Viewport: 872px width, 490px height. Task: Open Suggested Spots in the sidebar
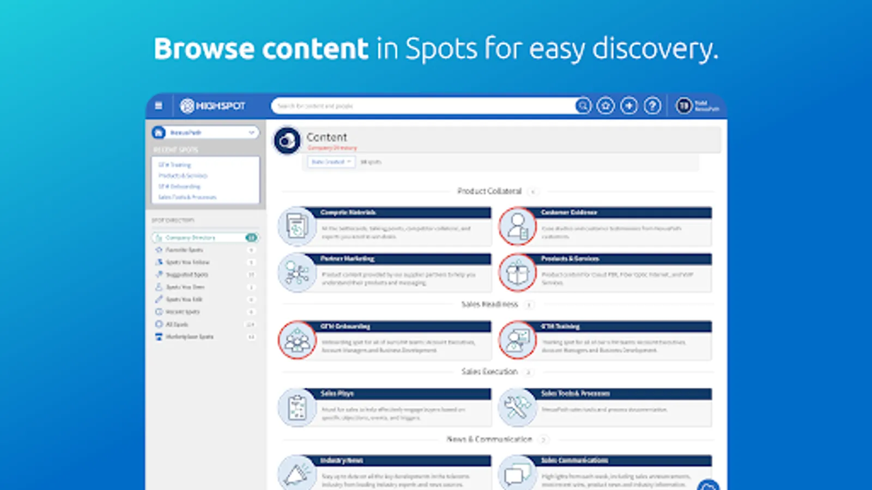click(205, 275)
